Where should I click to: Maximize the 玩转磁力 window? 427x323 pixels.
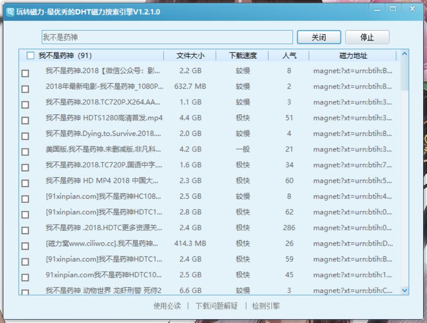click(393, 9)
